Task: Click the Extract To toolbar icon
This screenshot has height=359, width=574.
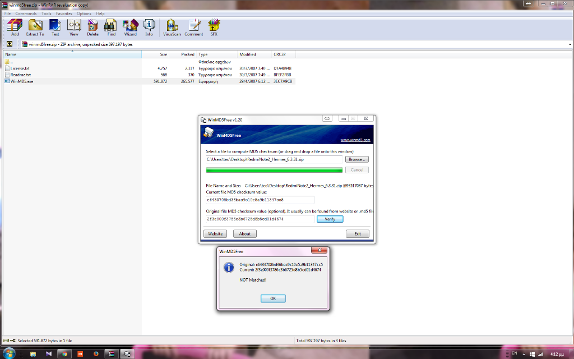Action: [35, 28]
